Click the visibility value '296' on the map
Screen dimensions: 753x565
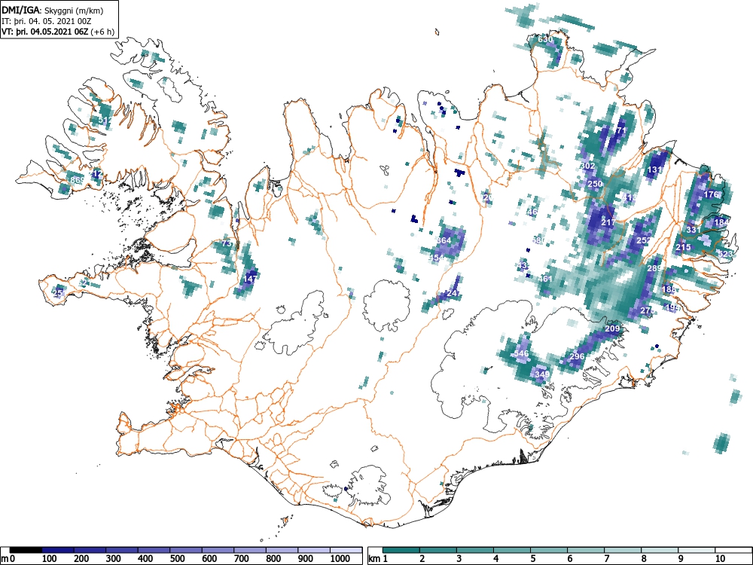[x=577, y=356]
